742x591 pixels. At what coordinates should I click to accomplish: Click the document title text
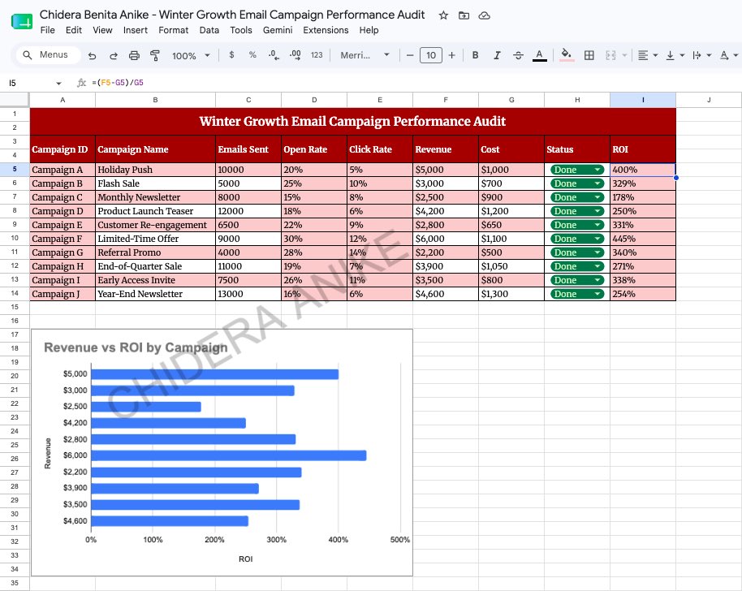[232, 15]
